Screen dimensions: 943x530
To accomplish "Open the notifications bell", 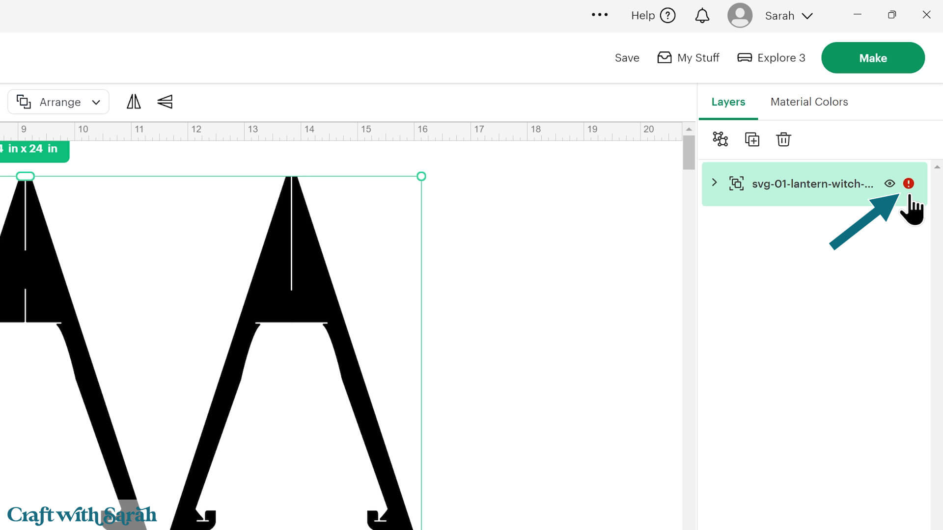I will pos(702,16).
